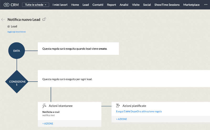
Task: Open the I miei lavori tab
Action: (x=60, y=5)
